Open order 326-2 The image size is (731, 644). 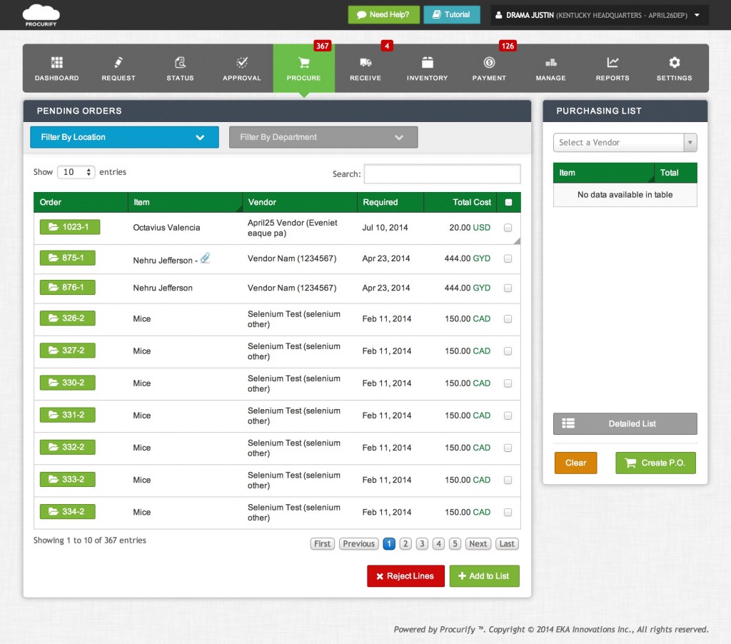point(68,318)
